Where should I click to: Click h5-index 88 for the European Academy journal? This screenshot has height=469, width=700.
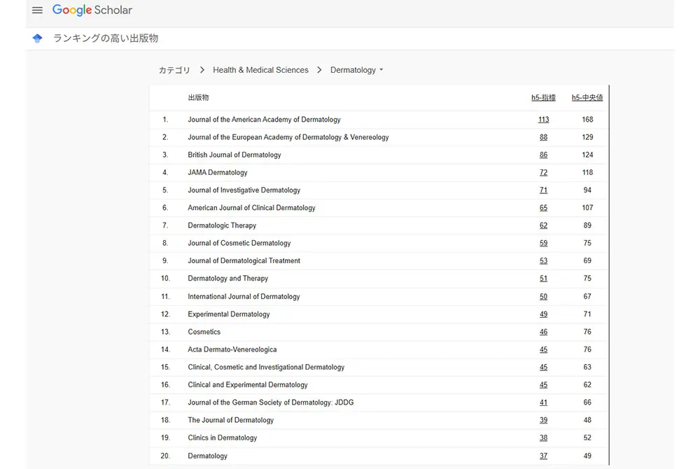543,136
